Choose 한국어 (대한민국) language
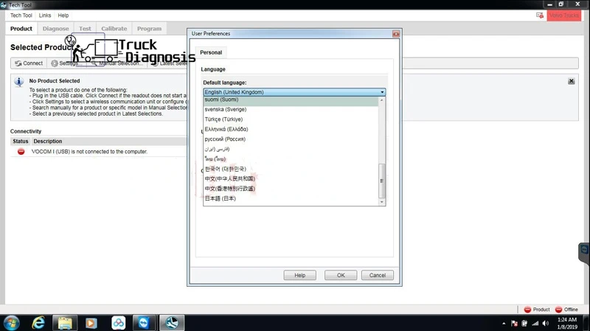 point(291,169)
